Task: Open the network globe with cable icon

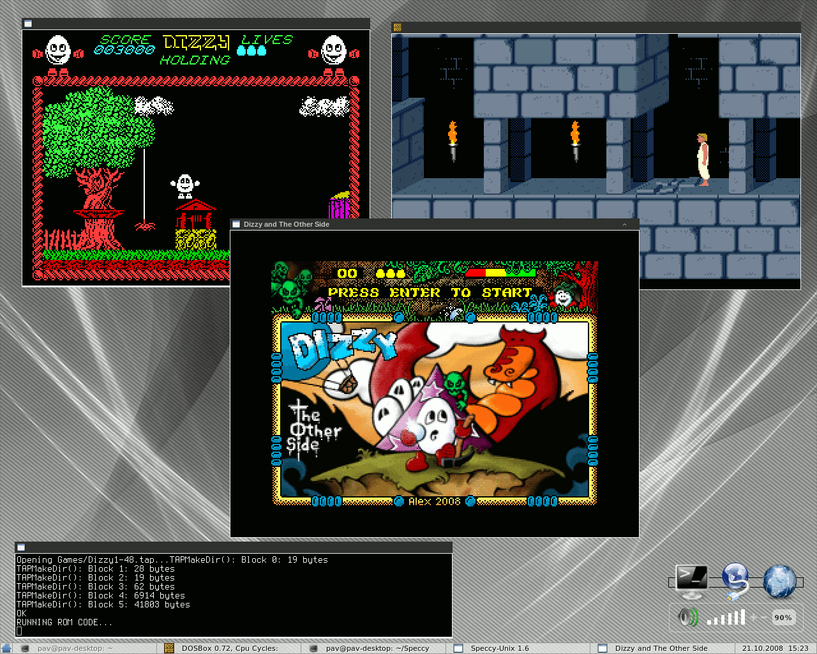Action: pyautogui.click(x=735, y=581)
